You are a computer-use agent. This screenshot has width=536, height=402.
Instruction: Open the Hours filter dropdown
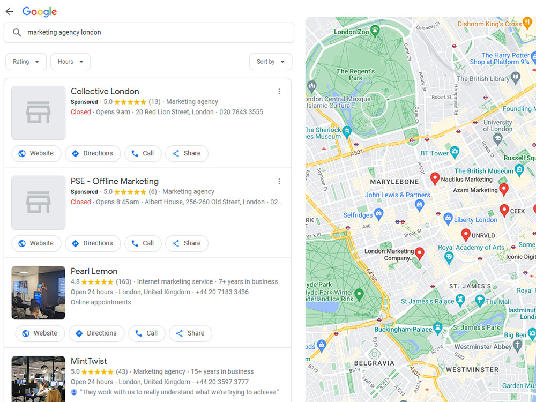(x=71, y=62)
